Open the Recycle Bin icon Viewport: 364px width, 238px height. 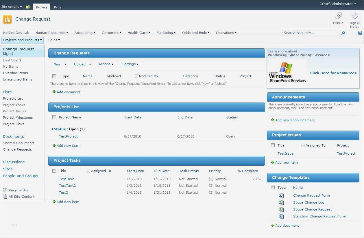(x=5, y=190)
